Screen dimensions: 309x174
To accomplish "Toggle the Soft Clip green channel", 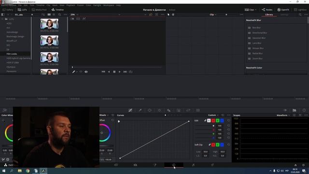I will coord(218,145).
